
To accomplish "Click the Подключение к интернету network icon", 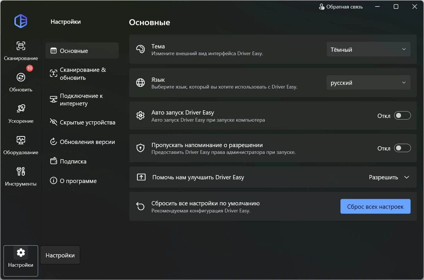I will click(x=53, y=100).
